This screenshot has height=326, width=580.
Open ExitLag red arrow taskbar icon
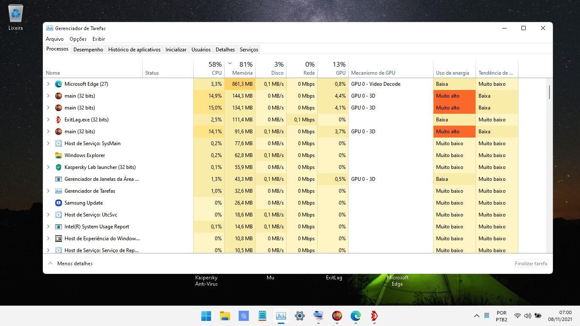(374, 316)
